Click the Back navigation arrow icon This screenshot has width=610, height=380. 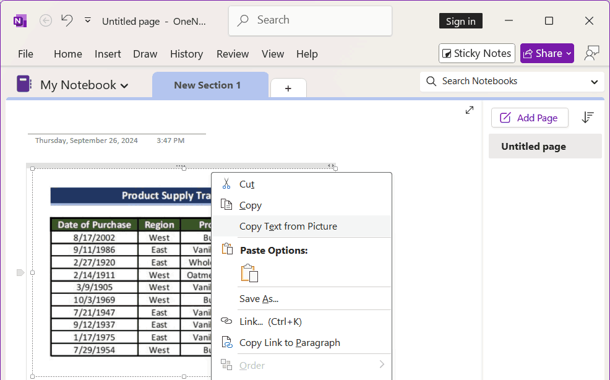point(46,20)
